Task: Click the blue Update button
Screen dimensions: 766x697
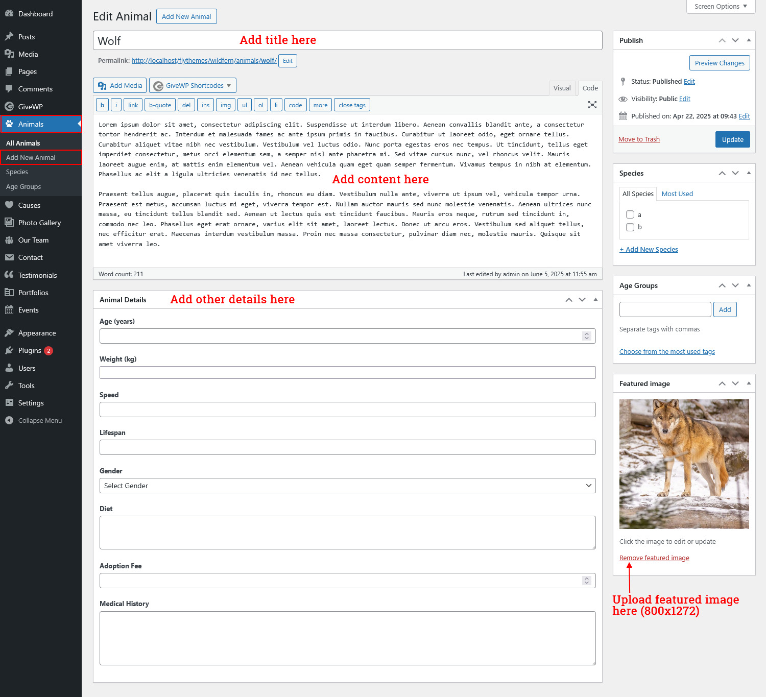Action: [x=732, y=139]
